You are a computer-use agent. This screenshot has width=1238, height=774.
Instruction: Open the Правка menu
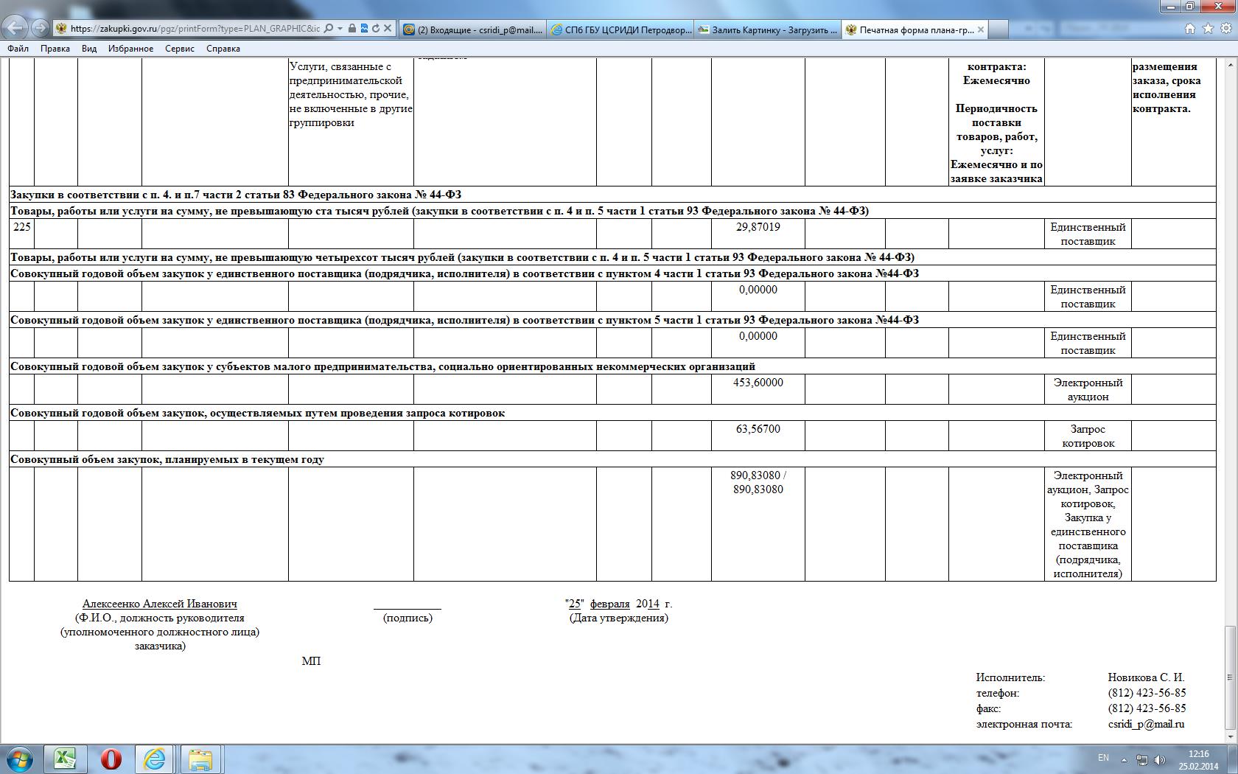(x=55, y=49)
